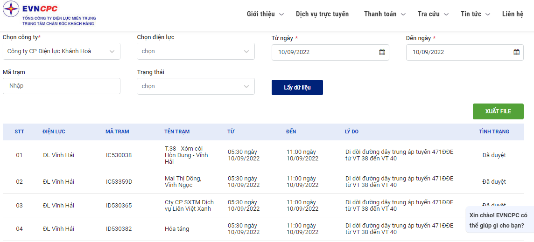The image size is (534, 242).
Task: Click the Từ ngày date field
Action: 330,52
